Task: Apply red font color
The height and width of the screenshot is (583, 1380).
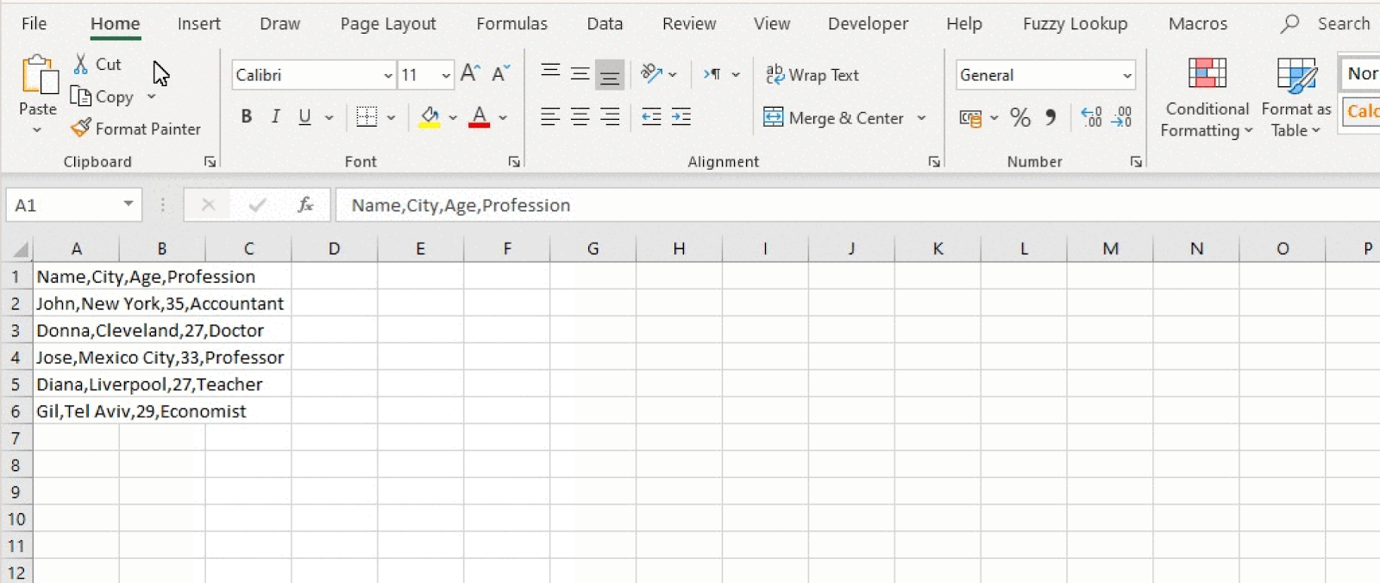Action: point(480,116)
